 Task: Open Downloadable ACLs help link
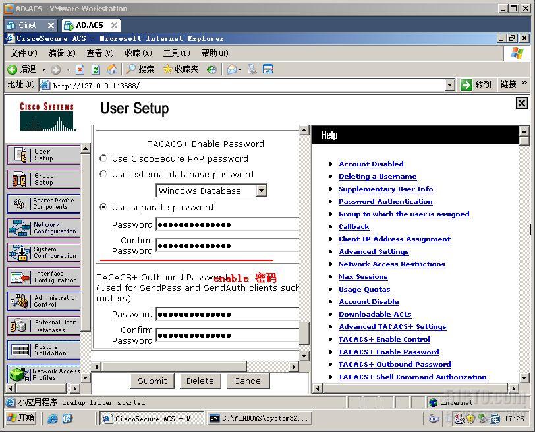click(375, 314)
